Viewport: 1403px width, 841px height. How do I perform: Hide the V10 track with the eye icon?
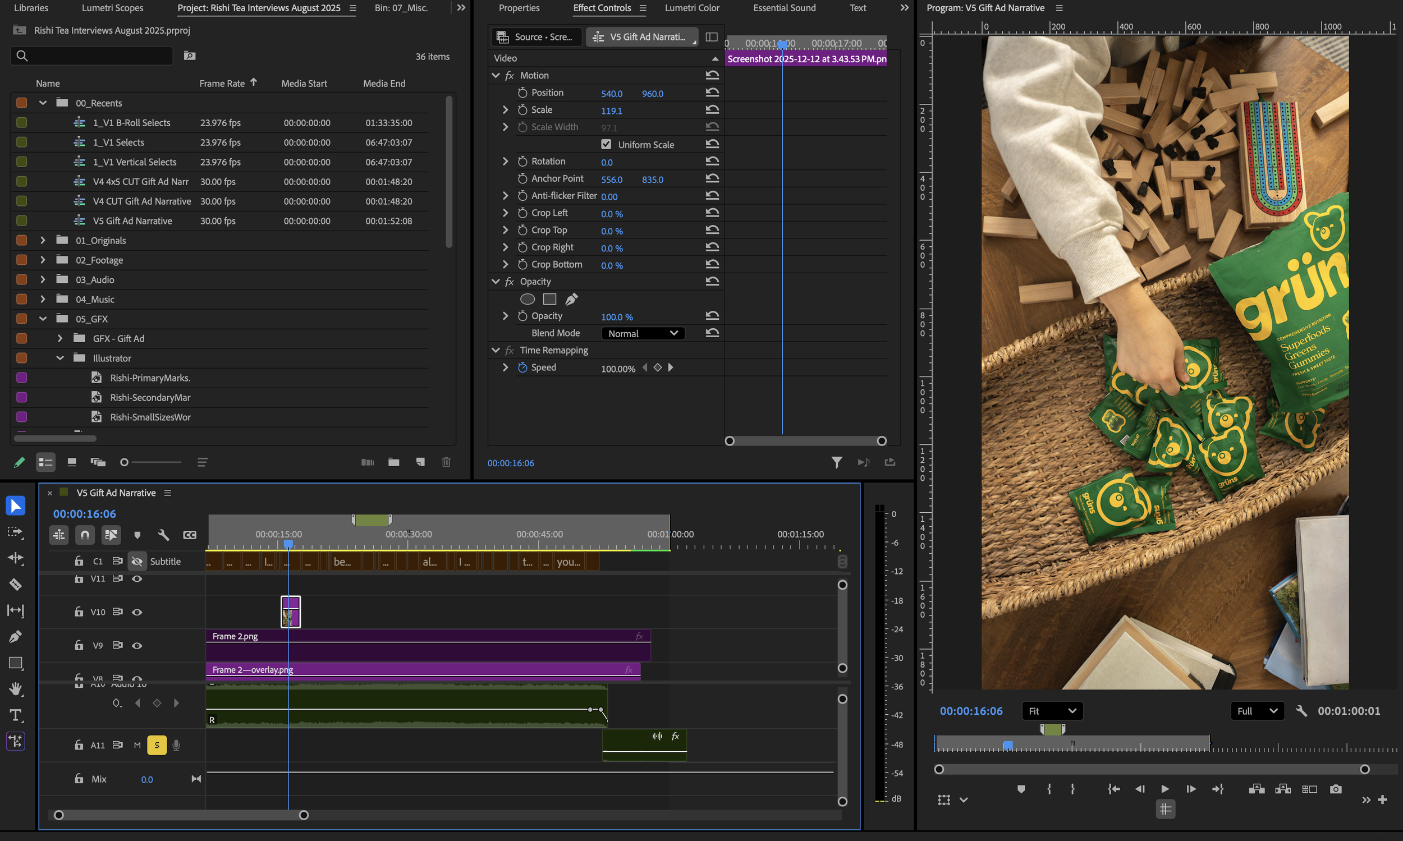136,612
